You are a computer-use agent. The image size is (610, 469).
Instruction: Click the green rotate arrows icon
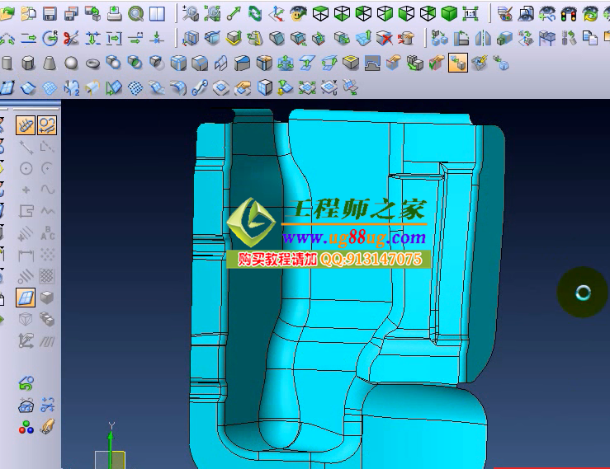click(x=255, y=13)
